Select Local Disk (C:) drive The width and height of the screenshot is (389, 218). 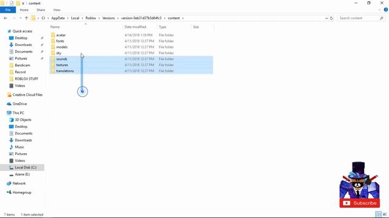(23, 167)
